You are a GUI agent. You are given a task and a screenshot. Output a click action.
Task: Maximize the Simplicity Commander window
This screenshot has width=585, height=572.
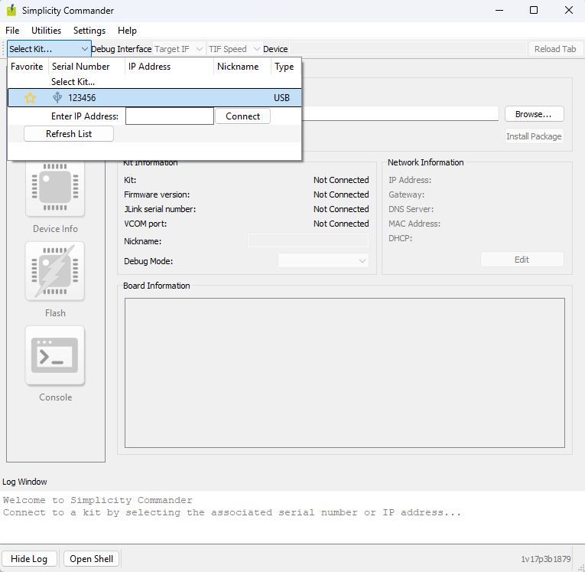pos(534,10)
